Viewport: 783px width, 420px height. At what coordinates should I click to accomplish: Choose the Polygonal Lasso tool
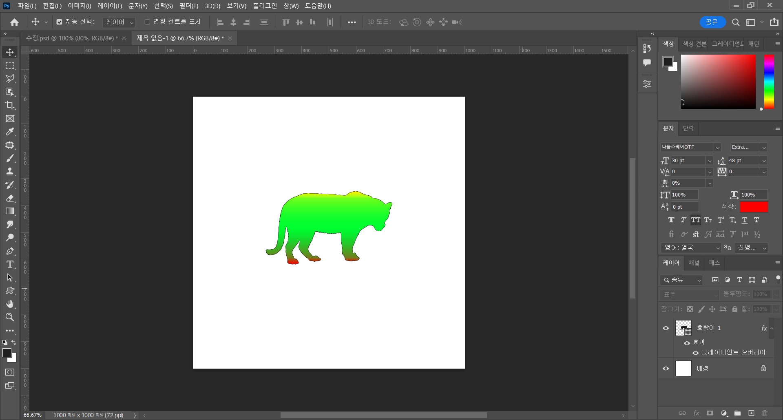coord(10,79)
